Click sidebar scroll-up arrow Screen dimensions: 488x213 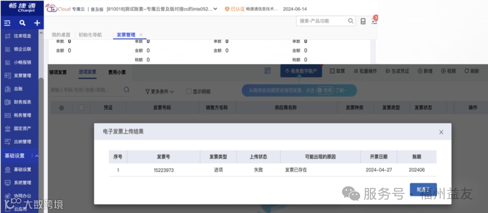[x=41, y=32]
